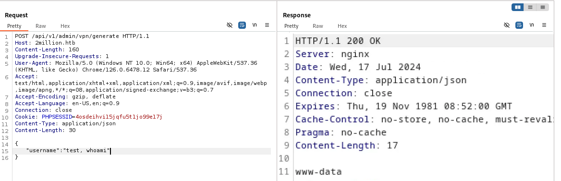Toggle hidden characters icon in Request panel
The width and height of the screenshot is (561, 181).
click(x=230, y=25)
